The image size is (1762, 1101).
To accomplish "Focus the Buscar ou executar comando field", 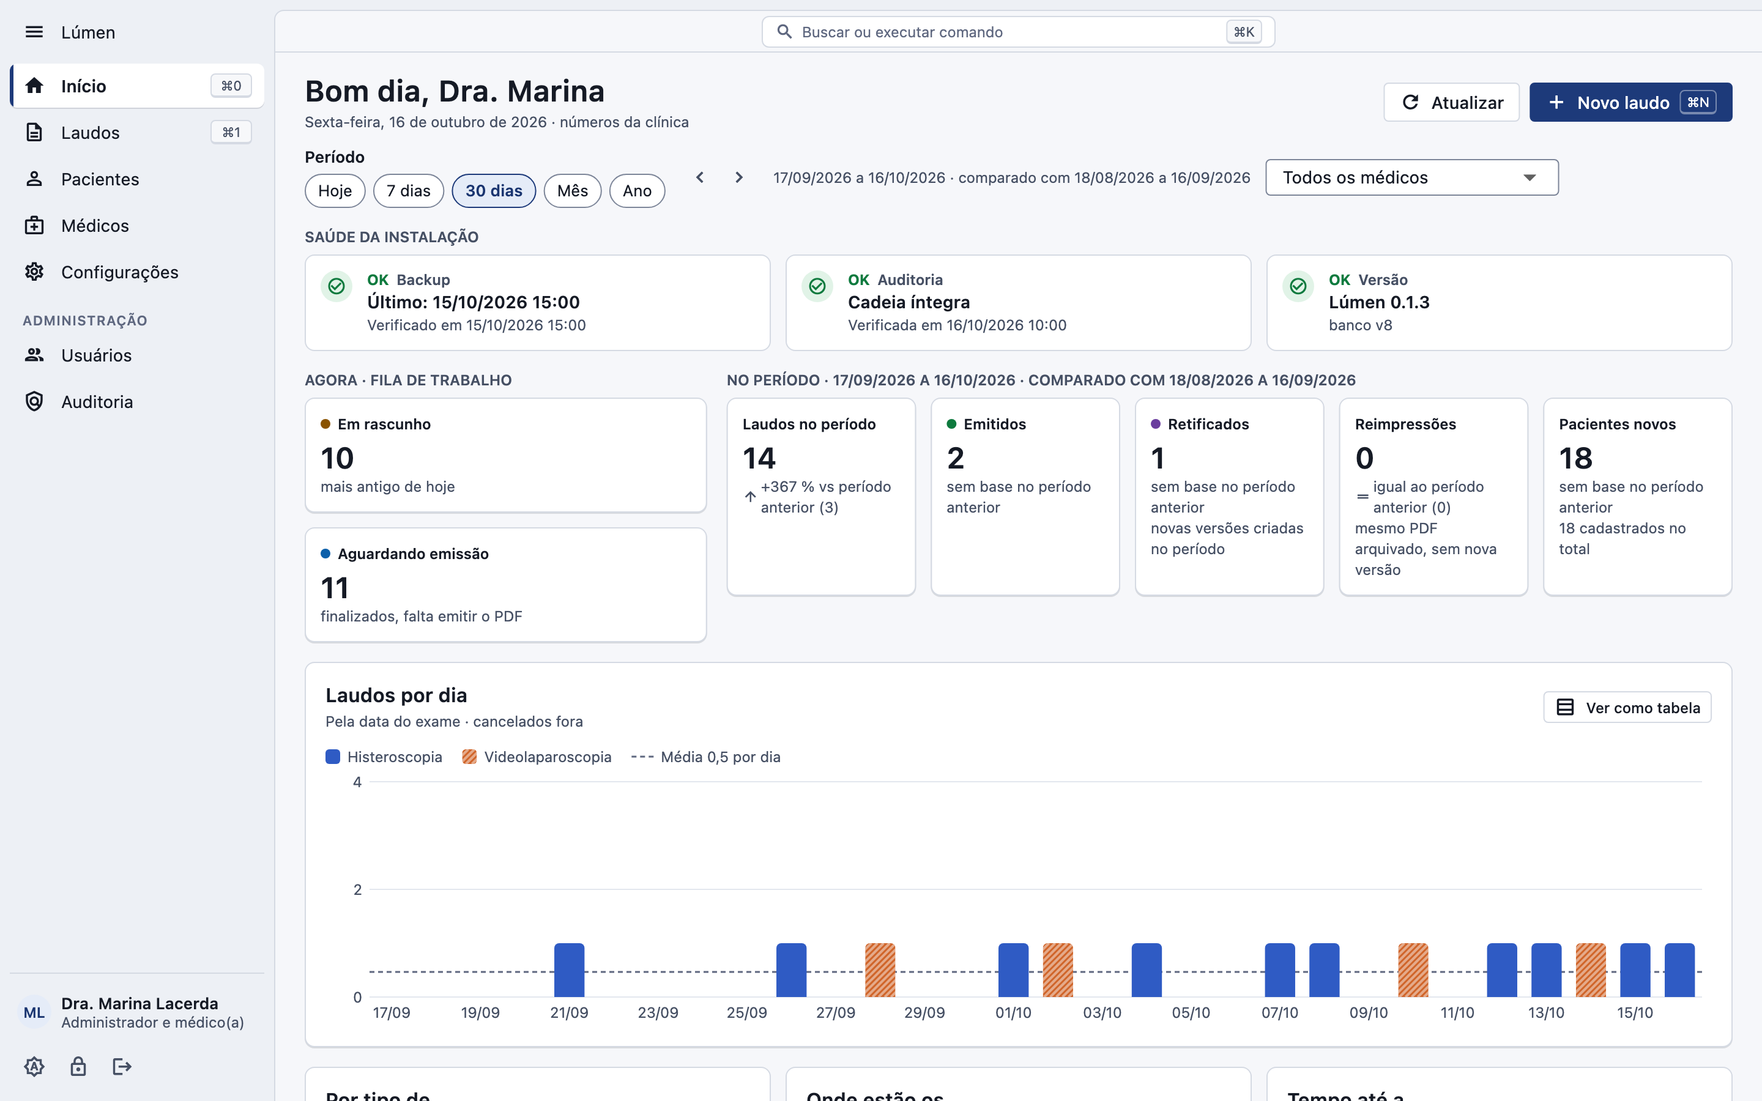I will click(1018, 32).
